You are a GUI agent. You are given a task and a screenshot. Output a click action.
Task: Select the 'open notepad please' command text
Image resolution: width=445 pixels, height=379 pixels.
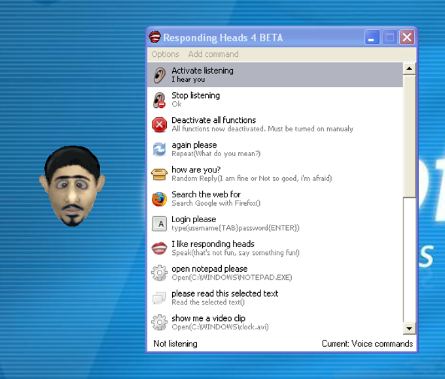pyautogui.click(x=209, y=269)
